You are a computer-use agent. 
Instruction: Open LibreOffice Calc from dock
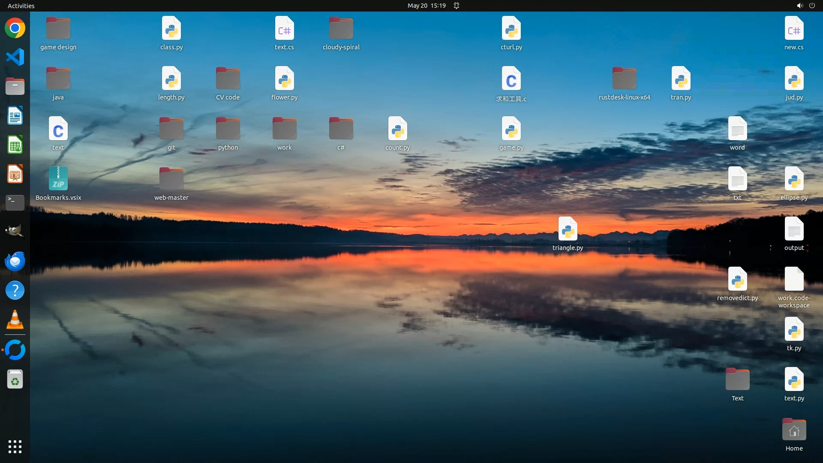[15, 145]
